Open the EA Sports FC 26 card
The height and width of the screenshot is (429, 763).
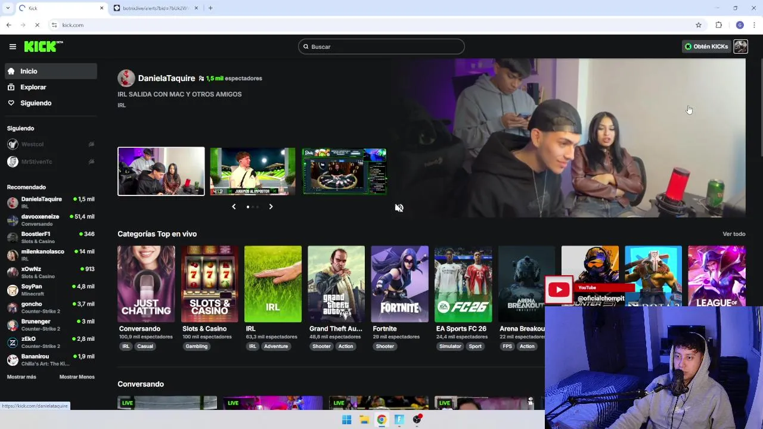tap(463, 284)
